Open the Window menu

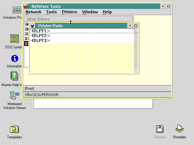coord(90,12)
